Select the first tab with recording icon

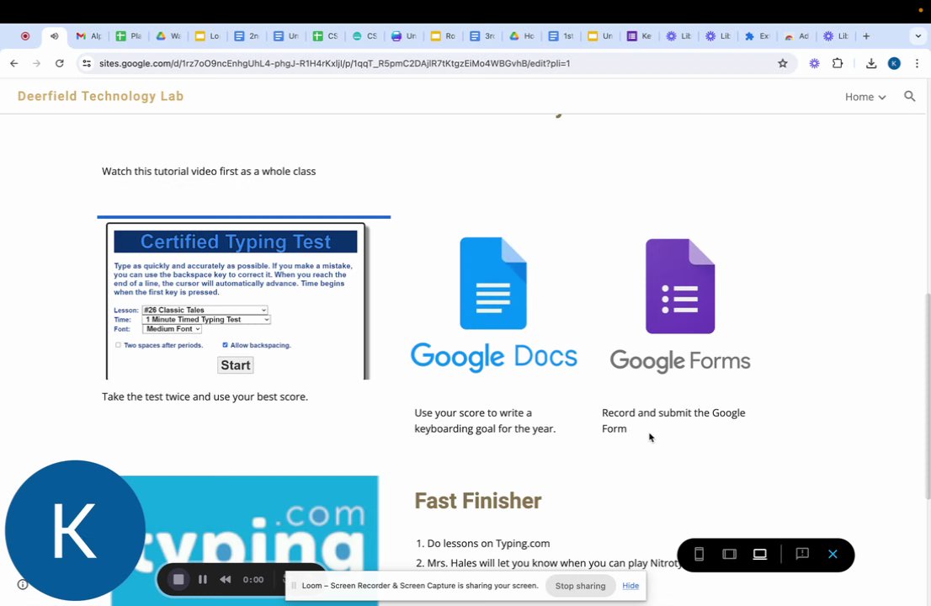click(25, 36)
